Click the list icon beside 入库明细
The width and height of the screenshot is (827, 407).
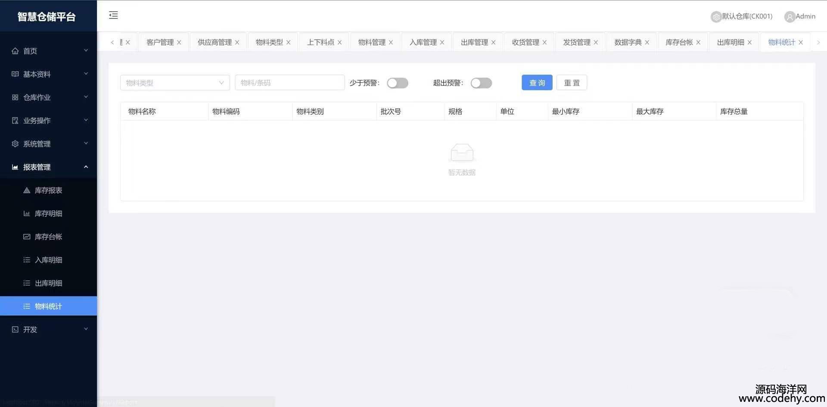27,260
